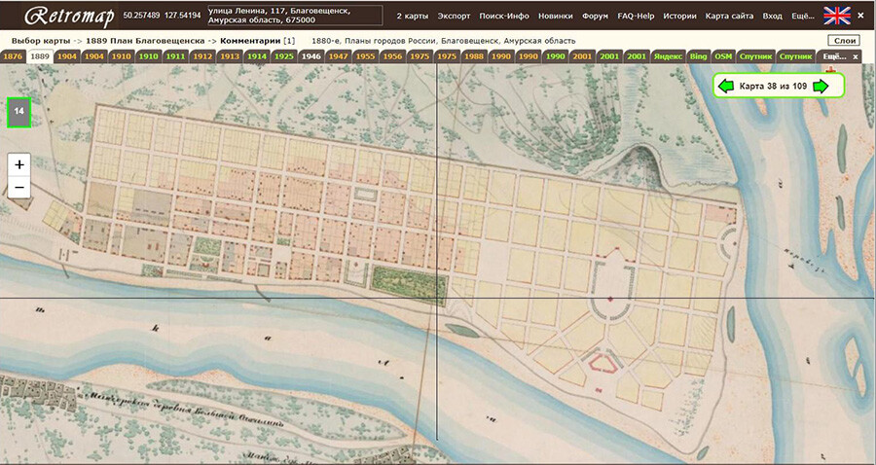Open the Выбор карты map selector
This screenshot has height=465, width=876.
tap(41, 41)
